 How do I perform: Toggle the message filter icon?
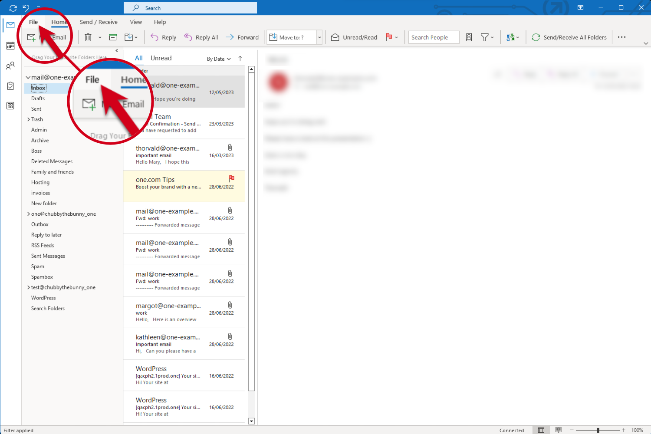pyautogui.click(x=486, y=37)
